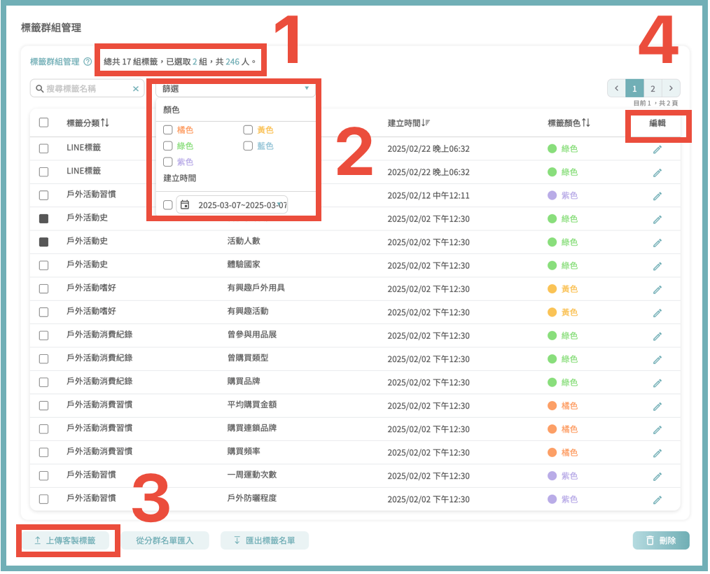
Task: Click edit pencil for 有興趣戶外用具 row
Action: pyautogui.click(x=657, y=289)
